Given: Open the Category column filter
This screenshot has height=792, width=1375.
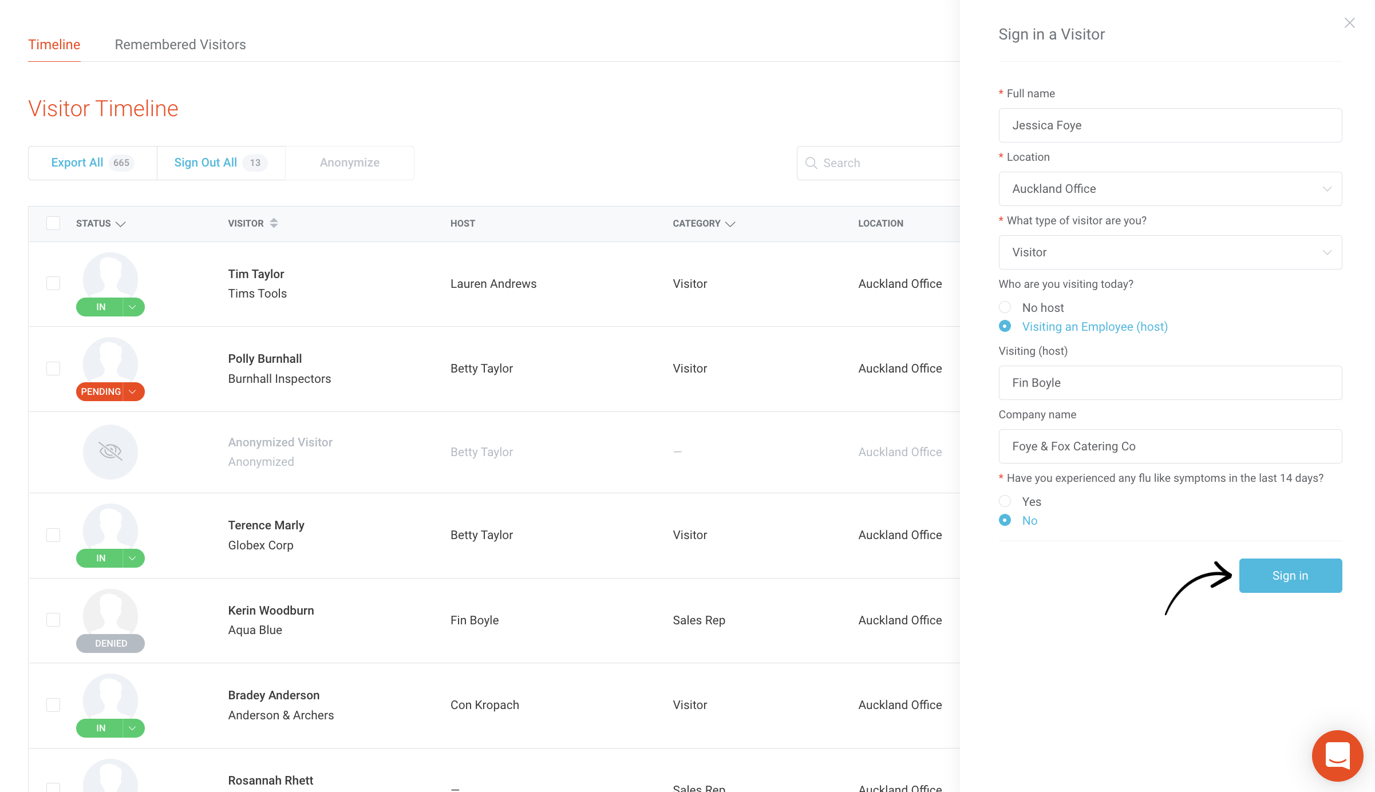Looking at the screenshot, I should [730, 224].
